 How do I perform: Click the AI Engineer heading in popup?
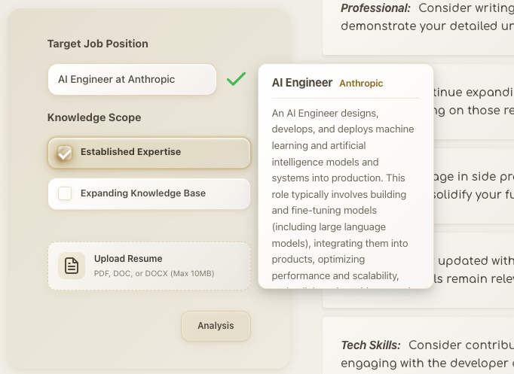[x=302, y=83]
